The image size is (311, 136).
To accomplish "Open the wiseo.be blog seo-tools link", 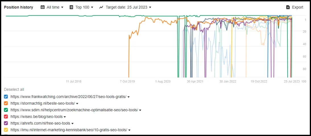I will (x=36, y=117).
